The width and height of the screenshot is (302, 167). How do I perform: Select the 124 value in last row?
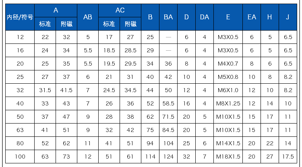[168, 157]
